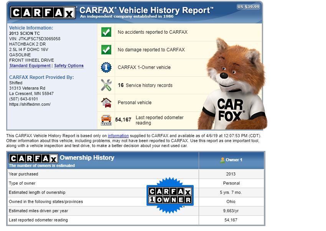Click '16 Service history records' text

point(145,85)
